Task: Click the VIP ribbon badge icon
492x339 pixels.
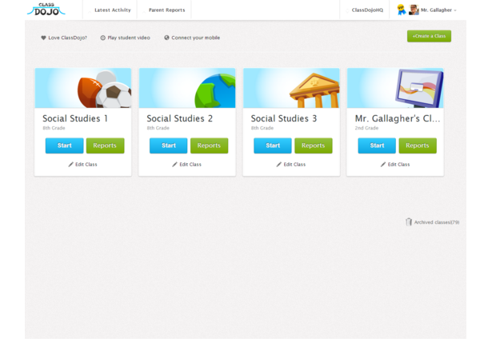Action: coord(401,10)
